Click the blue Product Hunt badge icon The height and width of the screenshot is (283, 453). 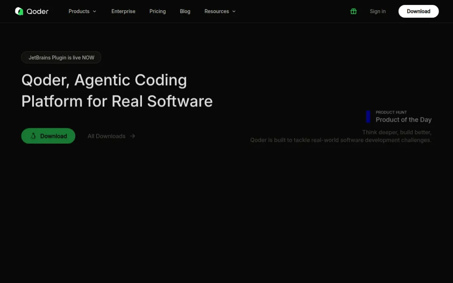pos(368,117)
